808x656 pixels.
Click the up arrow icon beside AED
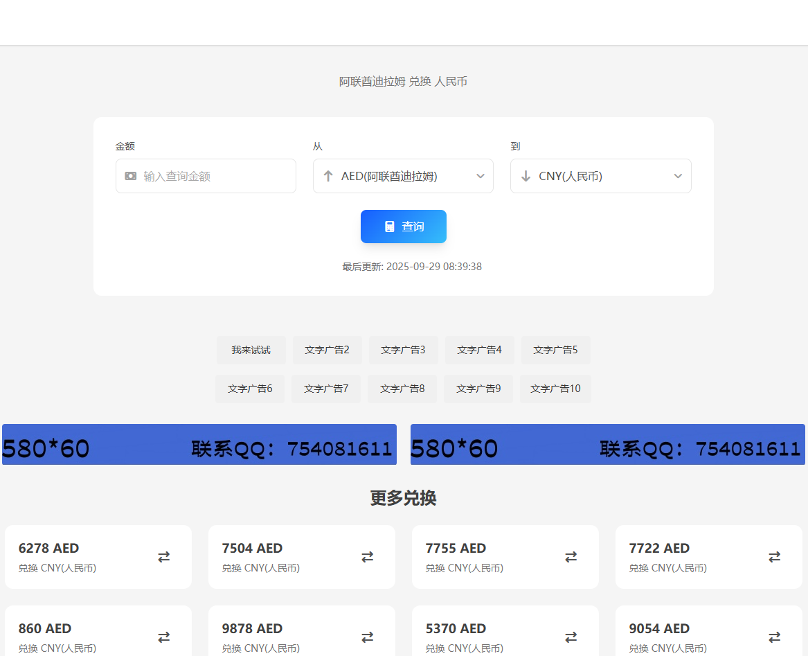pyautogui.click(x=328, y=177)
